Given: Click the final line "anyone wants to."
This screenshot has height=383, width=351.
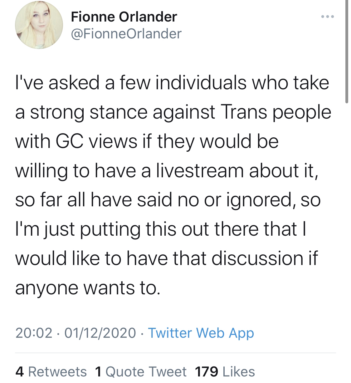Looking at the screenshot, I should point(88,288).
